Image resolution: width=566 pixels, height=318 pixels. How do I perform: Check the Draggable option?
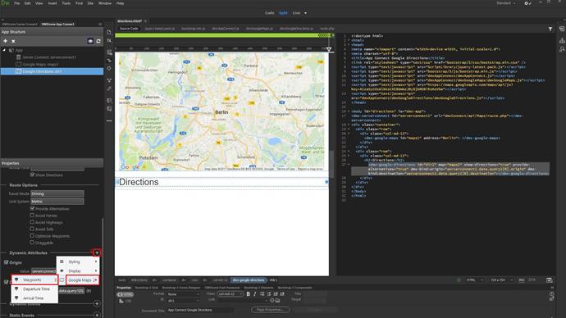tap(32, 243)
